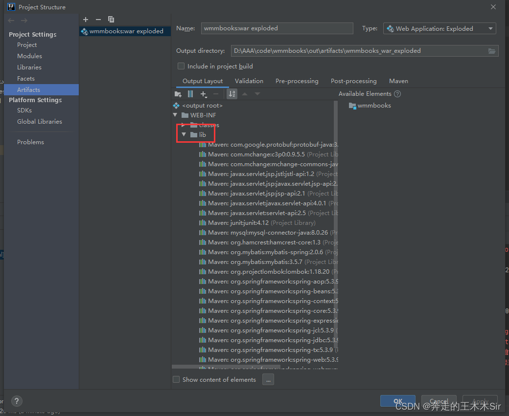
Task: Click the output root icon
Action: pos(176,106)
